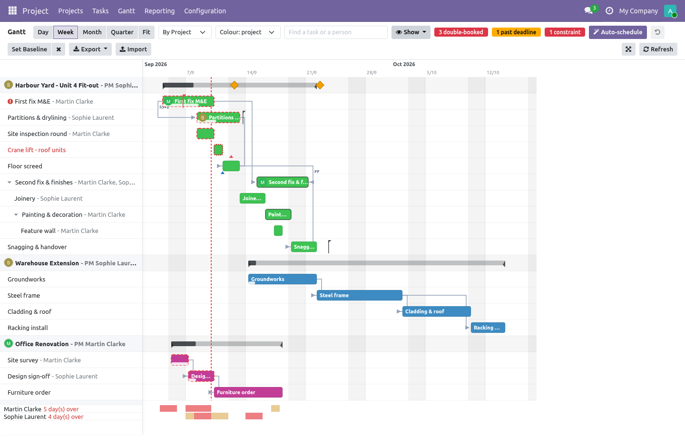The height and width of the screenshot is (446, 685).
Task: Focus the Find a task or person field
Action: tap(336, 32)
